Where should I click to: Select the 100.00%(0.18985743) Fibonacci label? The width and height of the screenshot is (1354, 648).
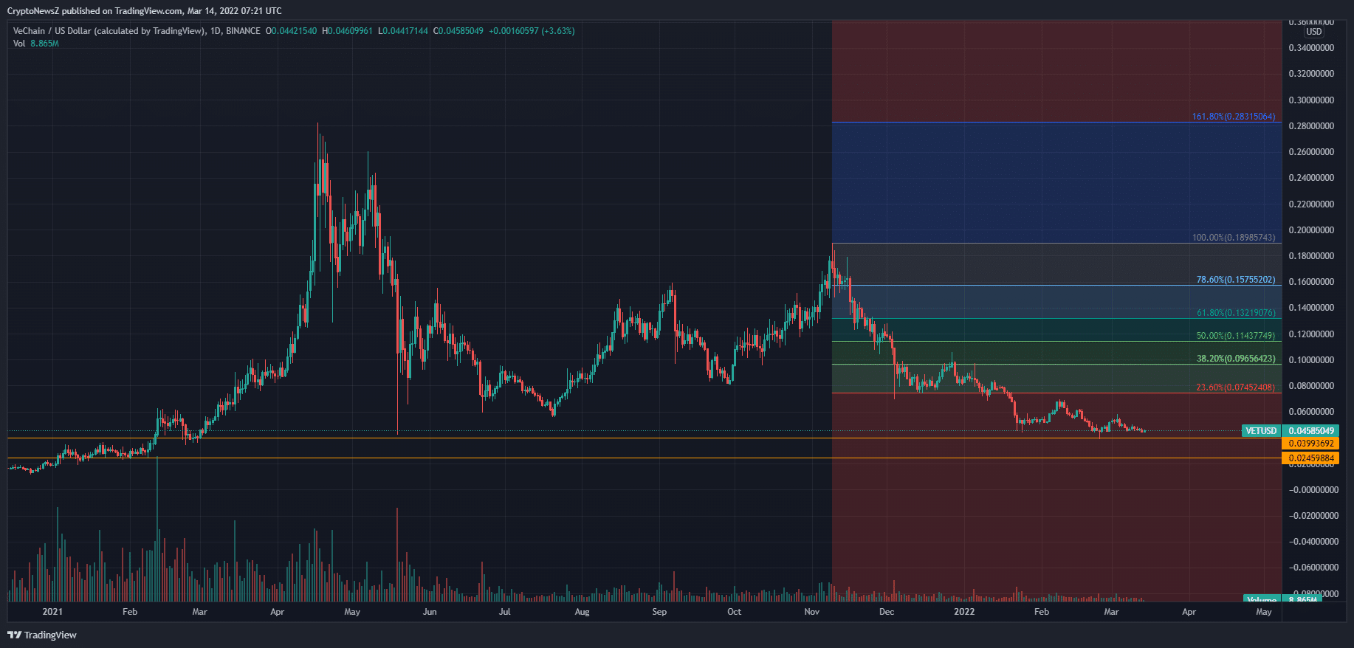tap(1234, 238)
